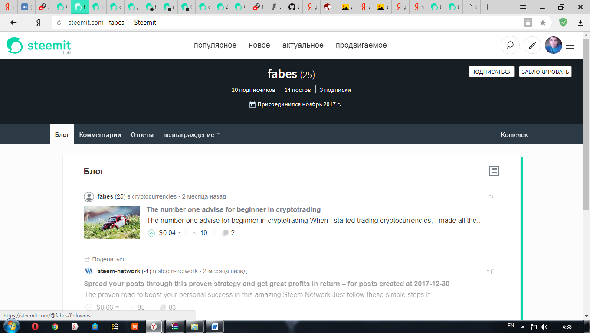Click the EN language indicator
The height and width of the screenshot is (333, 590).
[511, 326]
